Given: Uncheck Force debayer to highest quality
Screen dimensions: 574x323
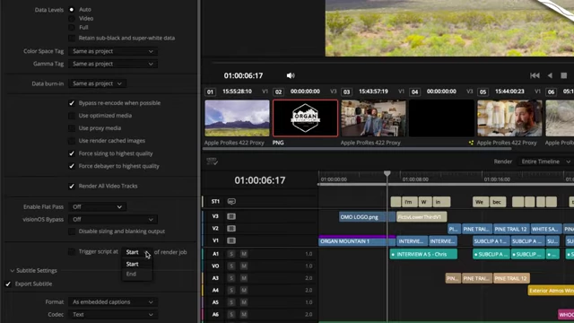Looking at the screenshot, I should point(72,166).
